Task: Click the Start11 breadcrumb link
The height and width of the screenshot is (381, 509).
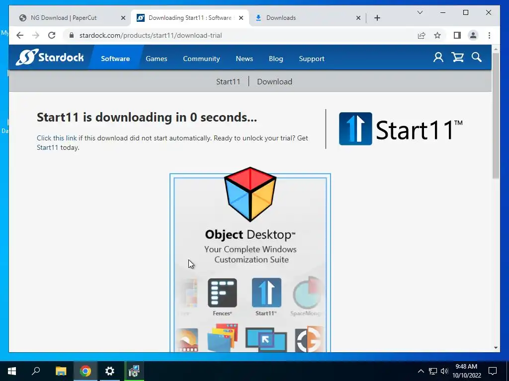Action: coord(228,82)
